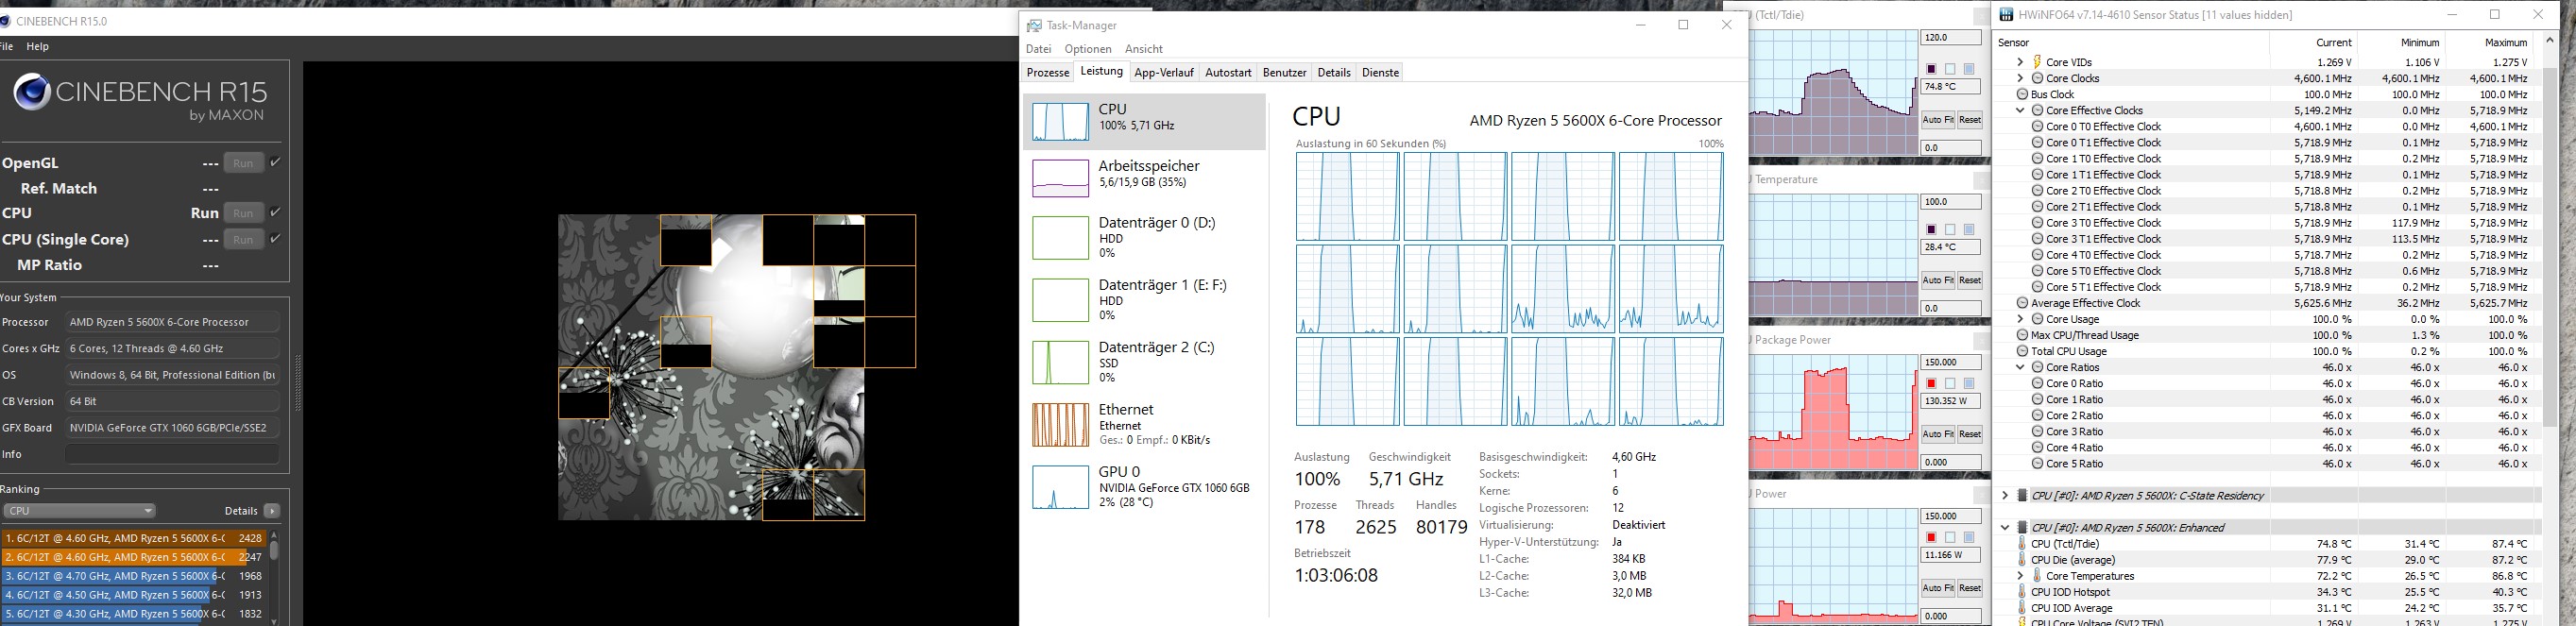Click red color swatch on Package Power graph
The width and height of the screenshot is (2576, 626).
tap(1931, 384)
